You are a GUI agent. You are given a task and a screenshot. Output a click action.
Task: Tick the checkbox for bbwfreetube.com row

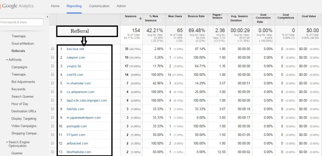click(53, 152)
